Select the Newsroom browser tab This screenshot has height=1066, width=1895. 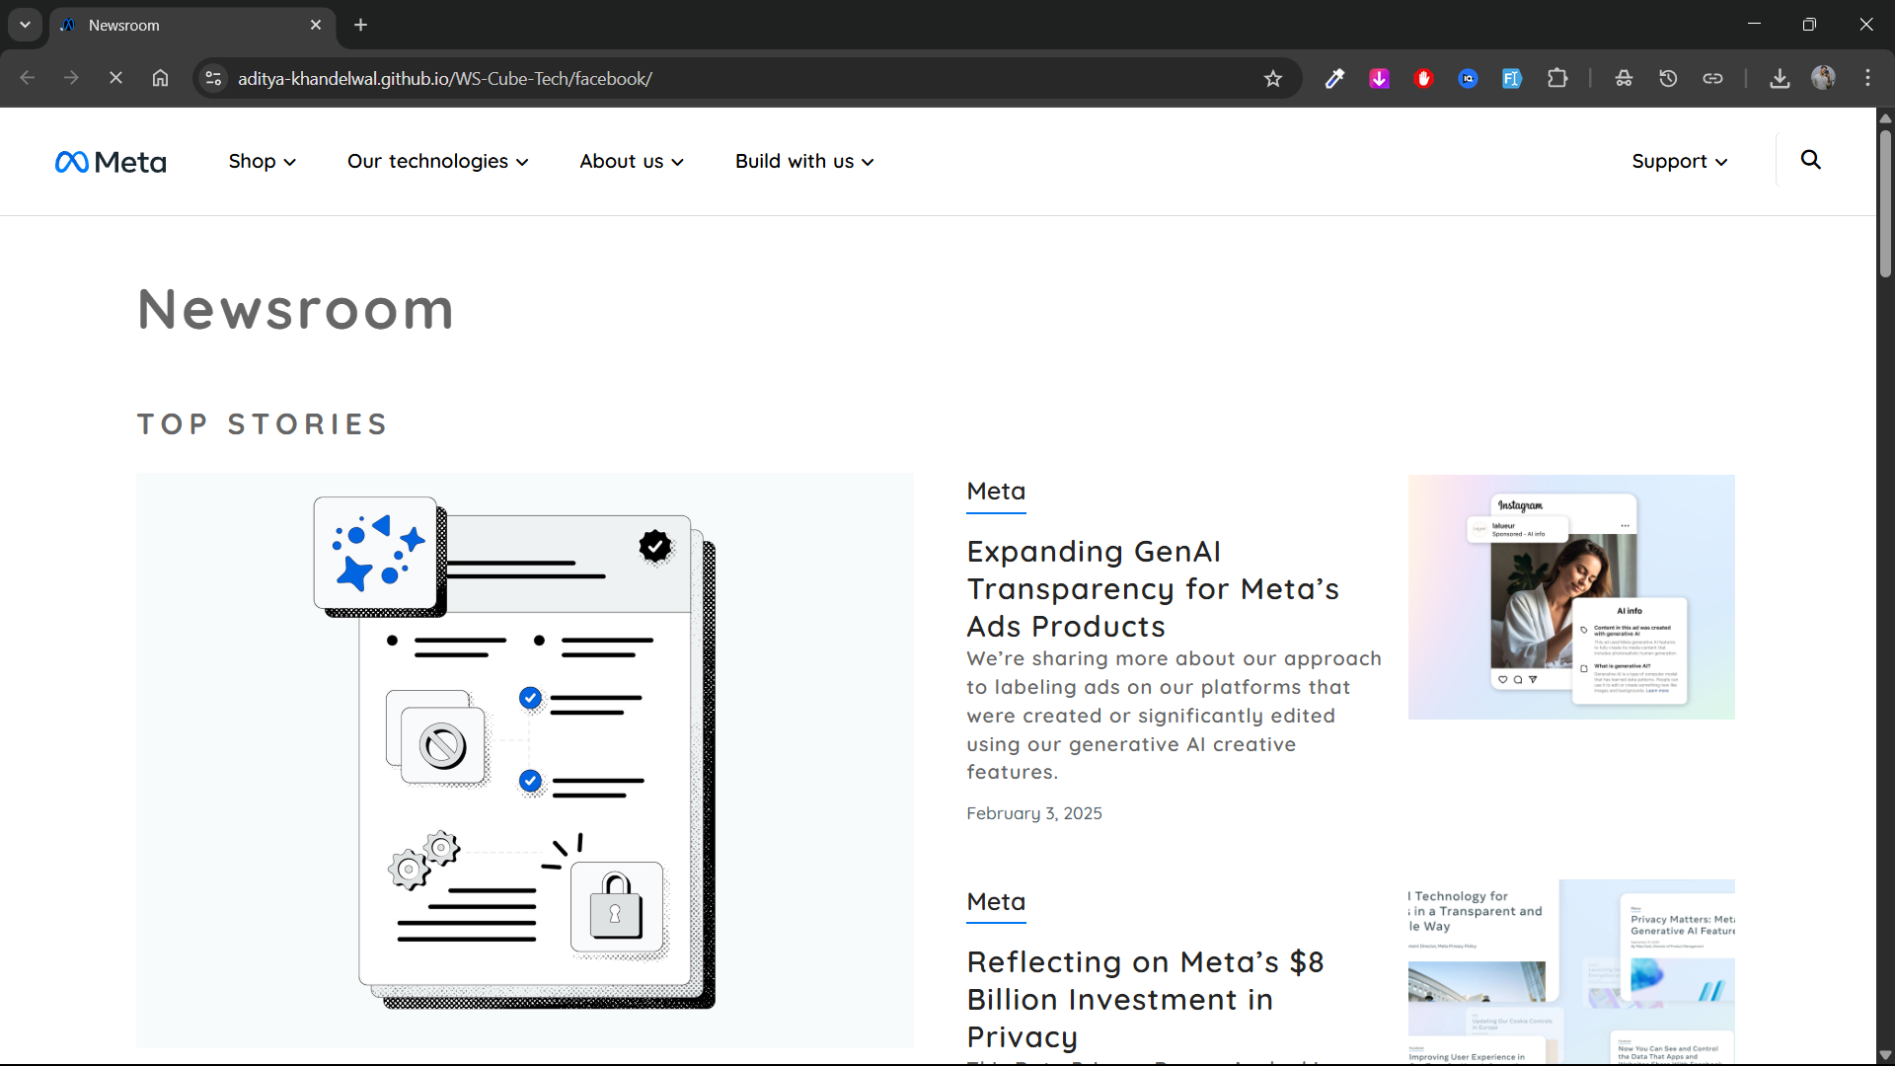(192, 26)
